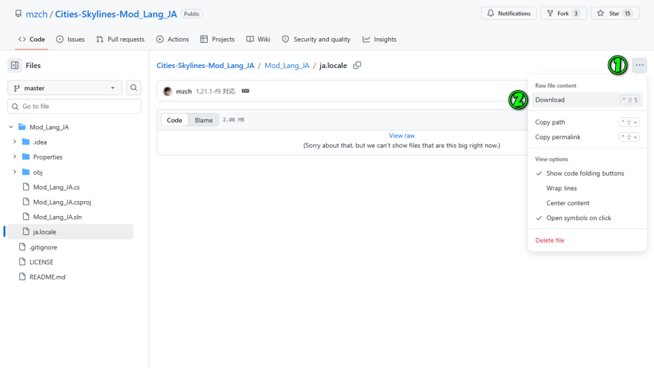Click mzch avatar in commit bar
Image resolution: width=654 pixels, height=368 pixels.
click(168, 91)
